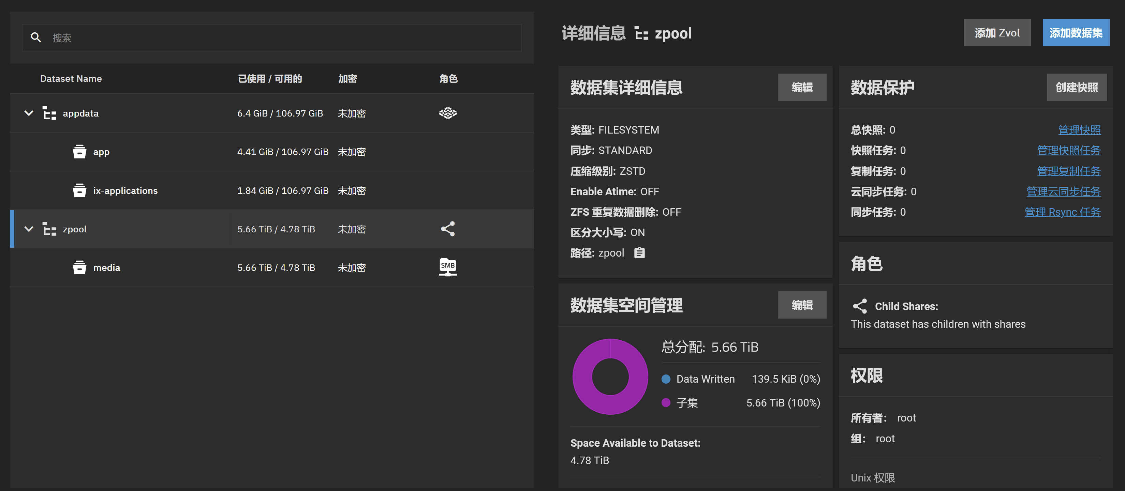
Task: Click the Space Available to Dataset label
Action: click(x=635, y=443)
